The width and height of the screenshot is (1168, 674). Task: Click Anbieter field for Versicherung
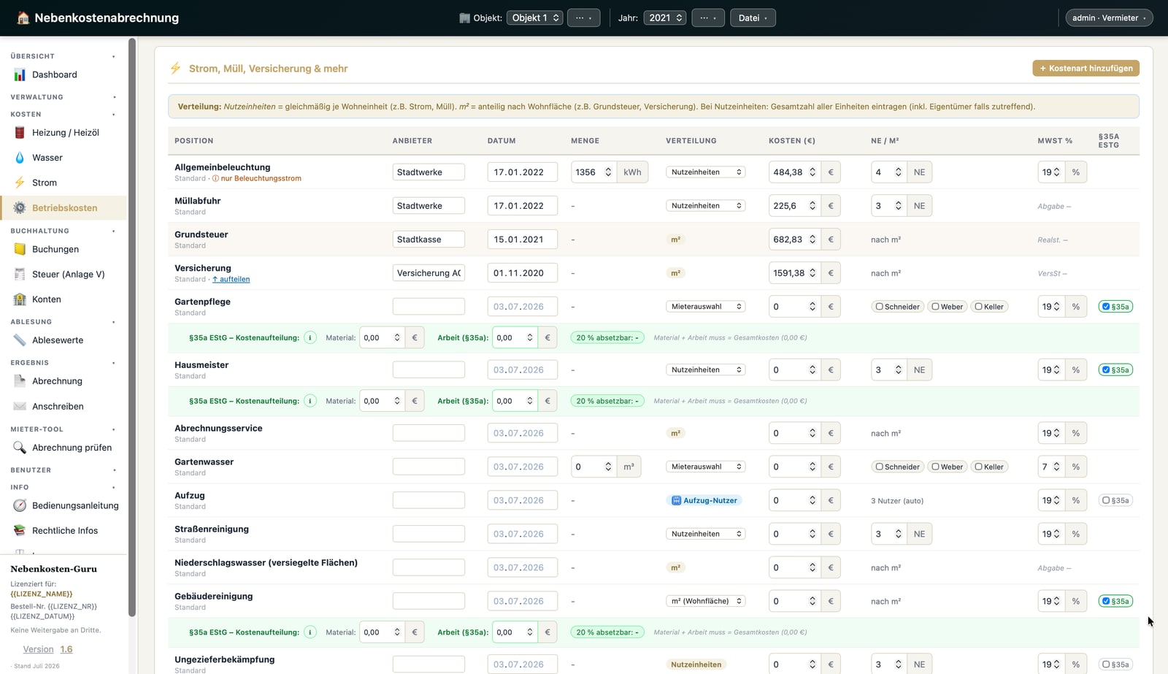point(429,273)
